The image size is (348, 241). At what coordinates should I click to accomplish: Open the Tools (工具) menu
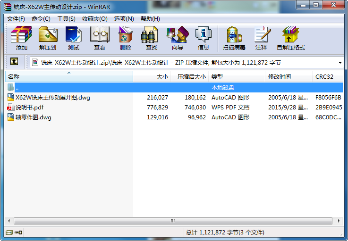66,19
